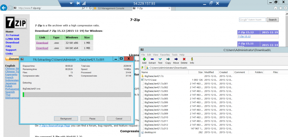Viewport: 288px width, 137px height.
Task: Click the 7-Zip folder path address field
Action: 217,68
